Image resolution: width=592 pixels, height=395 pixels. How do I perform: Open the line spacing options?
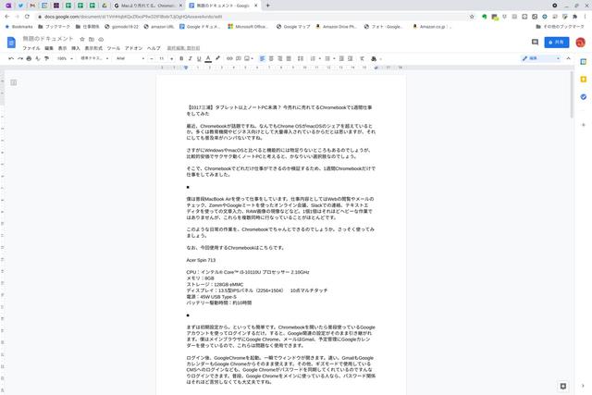301,58
